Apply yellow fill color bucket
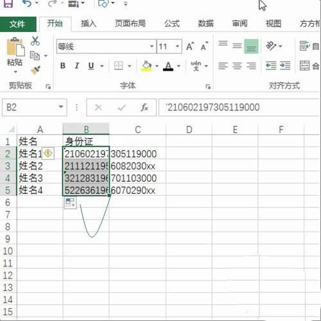The image size is (321, 321). point(146,66)
